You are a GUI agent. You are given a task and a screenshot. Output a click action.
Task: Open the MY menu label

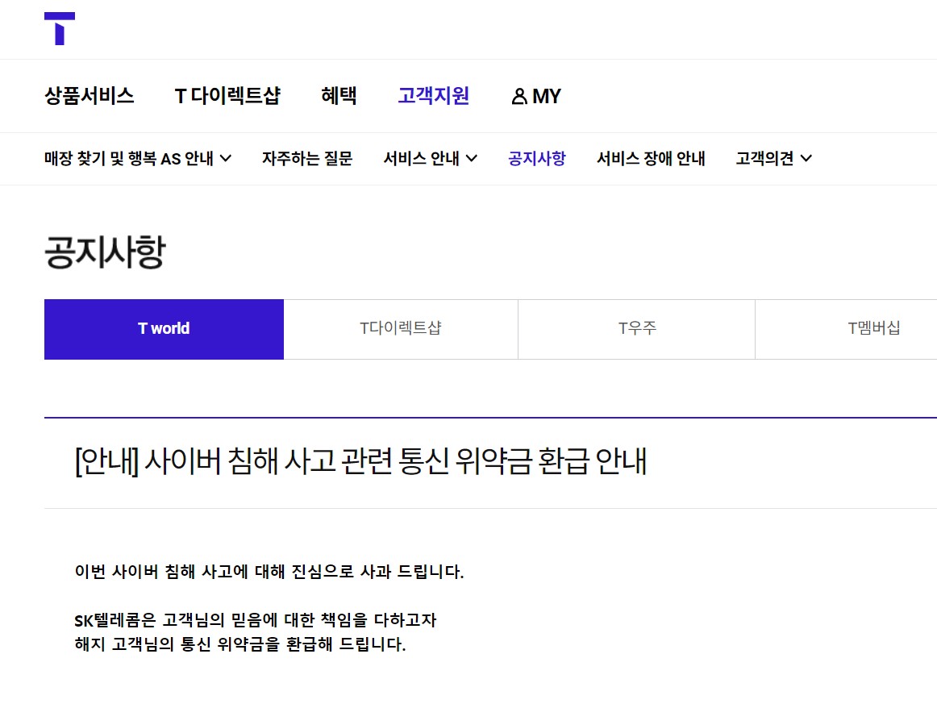547,96
